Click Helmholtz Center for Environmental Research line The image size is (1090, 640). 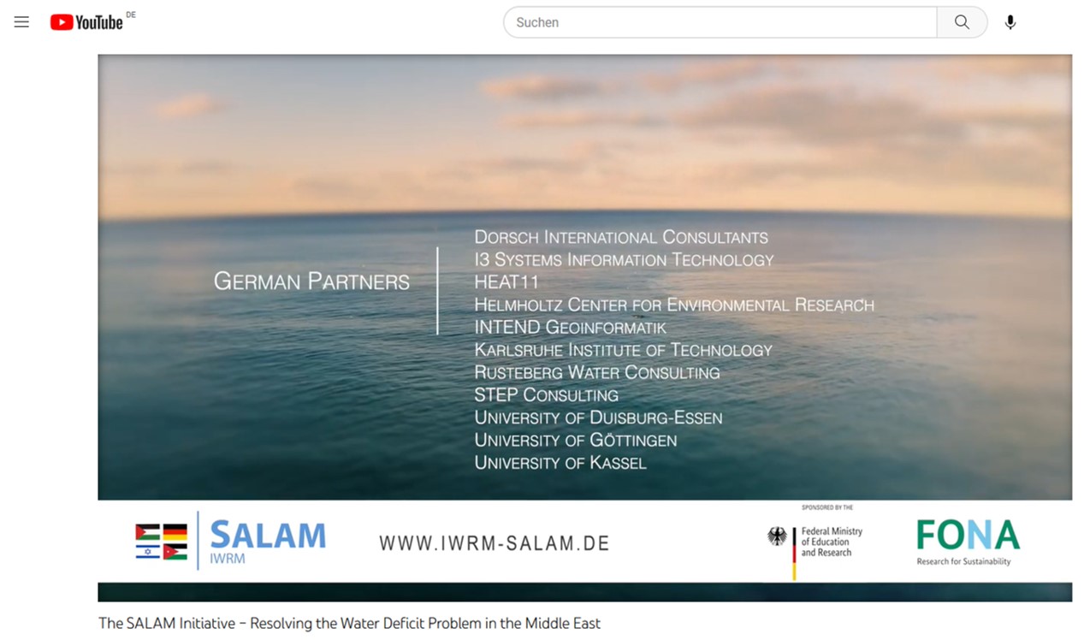point(674,305)
